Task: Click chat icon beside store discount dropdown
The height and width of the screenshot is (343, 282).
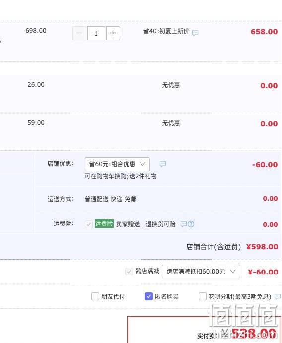Action: [x=163, y=164]
